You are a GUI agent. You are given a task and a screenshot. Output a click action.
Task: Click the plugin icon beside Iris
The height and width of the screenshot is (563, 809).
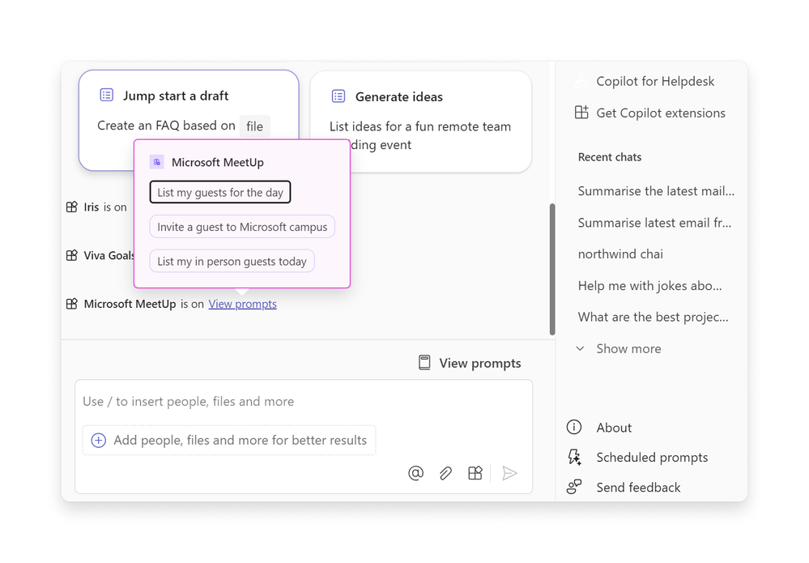click(72, 207)
